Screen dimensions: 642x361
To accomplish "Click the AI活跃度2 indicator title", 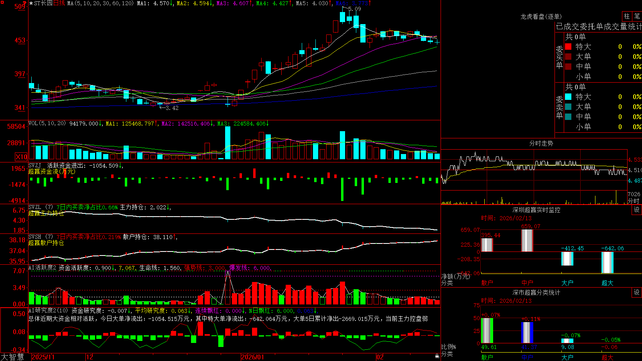I will (43, 268).
